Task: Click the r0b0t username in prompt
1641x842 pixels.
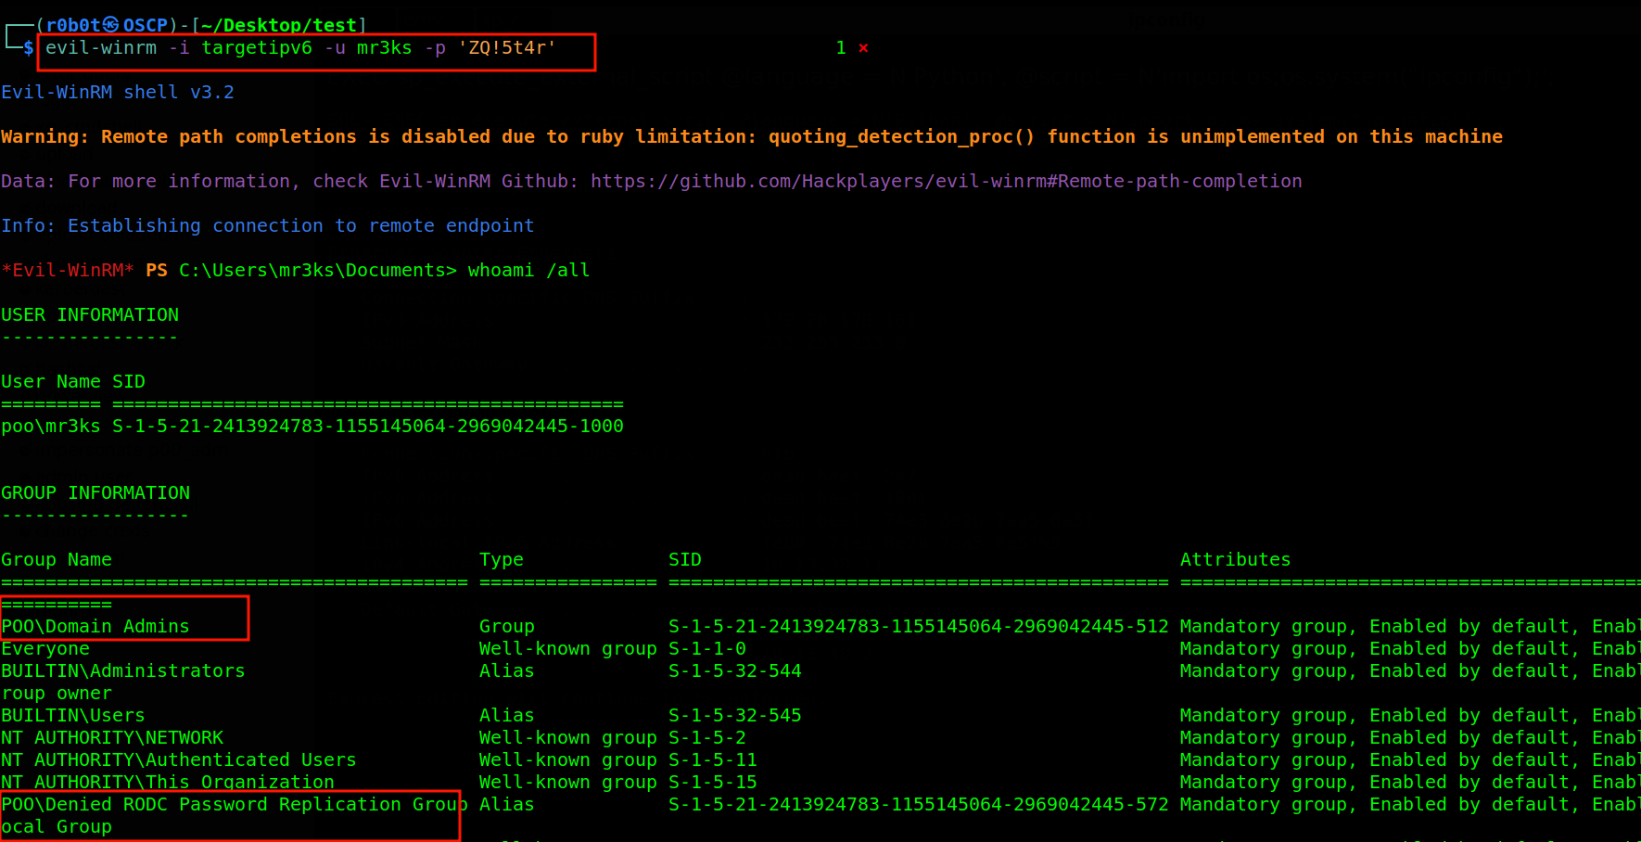Action: 73,25
